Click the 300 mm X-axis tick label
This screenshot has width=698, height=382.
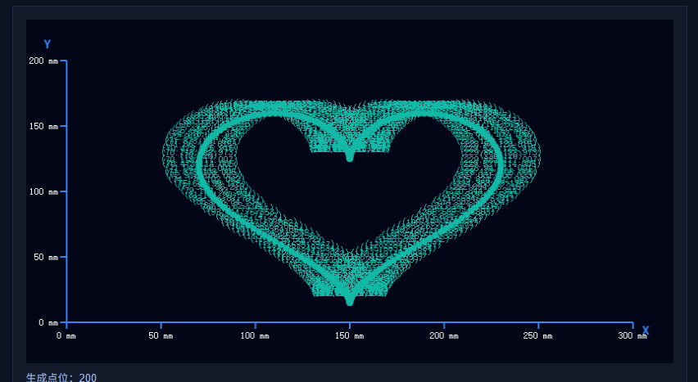coord(632,336)
